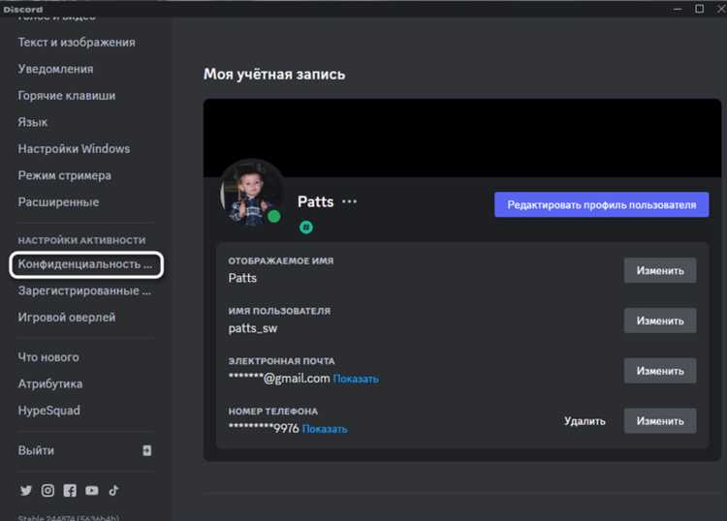The height and width of the screenshot is (521, 727).
Task: Open Расширенные settings
Action: [58, 202]
